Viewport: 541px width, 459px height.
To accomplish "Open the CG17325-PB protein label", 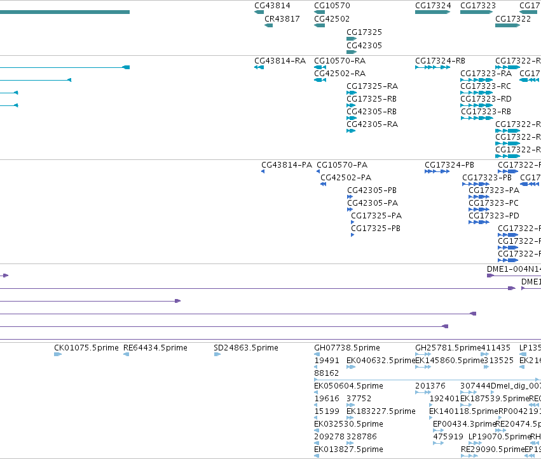I will [376, 229].
